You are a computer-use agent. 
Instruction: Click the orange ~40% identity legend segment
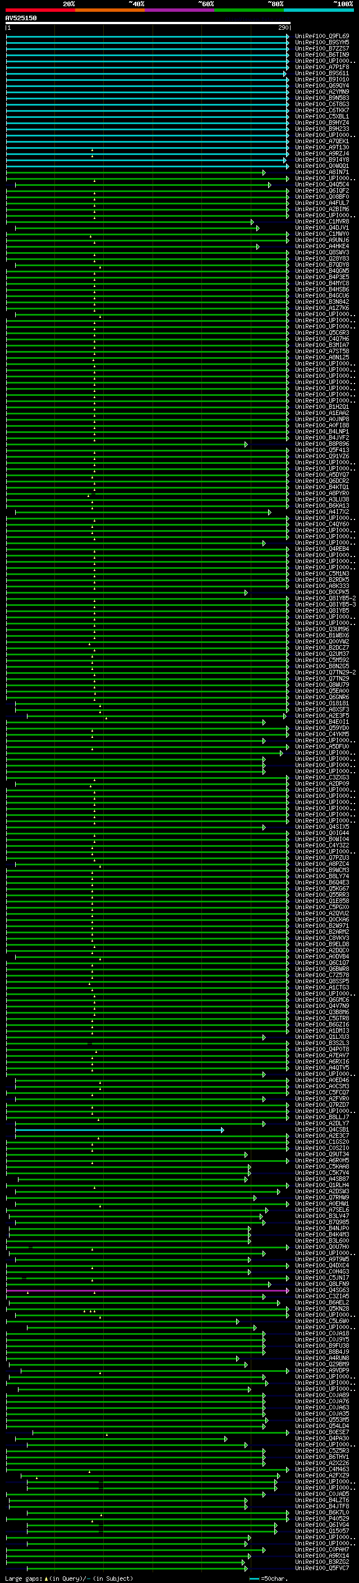coord(110,10)
